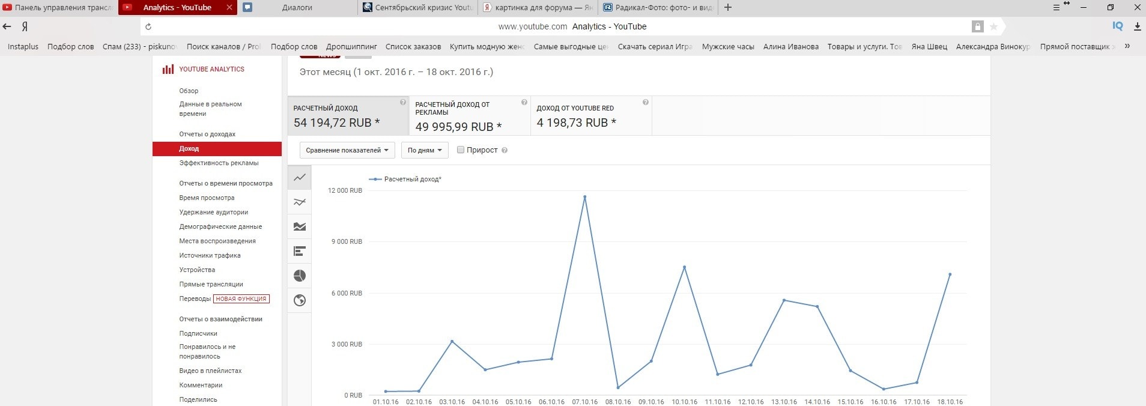1146x406 pixels.
Task: Switch to multi-line chart icon
Action: [x=300, y=202]
